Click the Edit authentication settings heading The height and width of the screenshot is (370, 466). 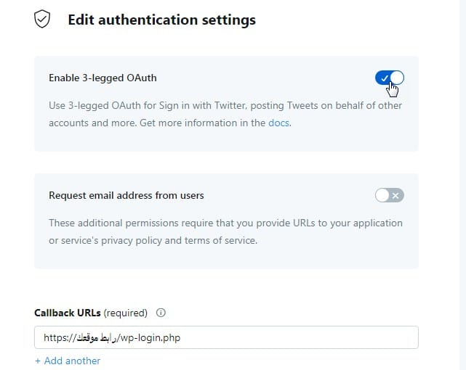pos(161,20)
